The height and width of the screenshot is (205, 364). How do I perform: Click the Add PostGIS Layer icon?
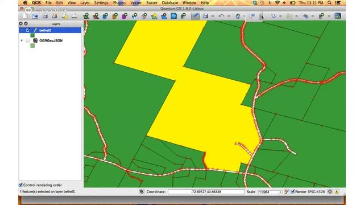[105, 16]
